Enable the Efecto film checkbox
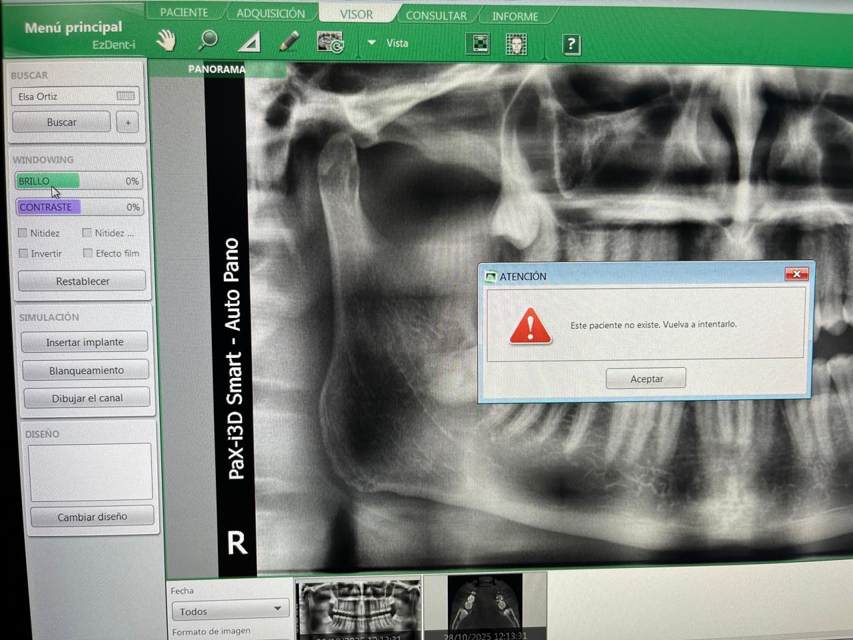Screen dimensions: 853x640 (88, 253)
